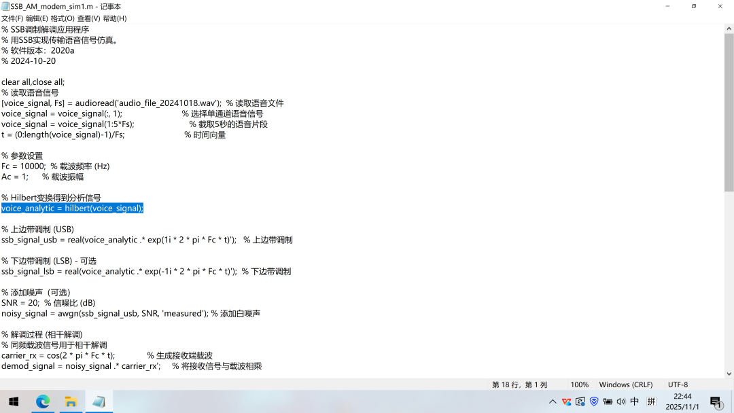734x413 pixels.
Task: Click the monitor tray icon with blue dot
Action: pos(580,401)
